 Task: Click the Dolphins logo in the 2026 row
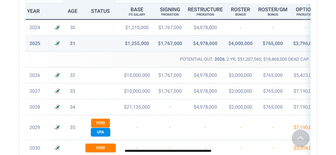click(57, 75)
